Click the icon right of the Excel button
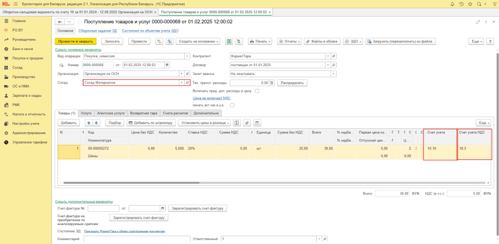The width and height of the screenshot is (499, 244). (x=238, y=42)
